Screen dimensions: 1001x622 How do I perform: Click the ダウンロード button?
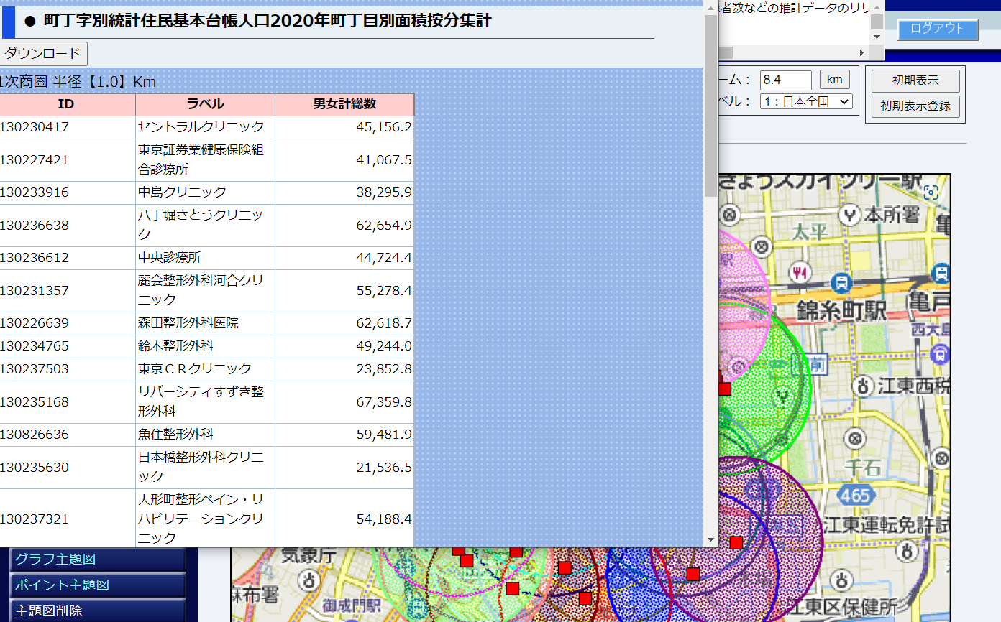[x=43, y=54]
